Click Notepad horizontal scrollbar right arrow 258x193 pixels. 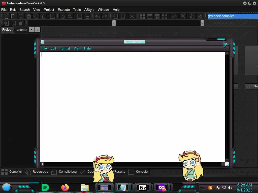[x=223, y=164]
